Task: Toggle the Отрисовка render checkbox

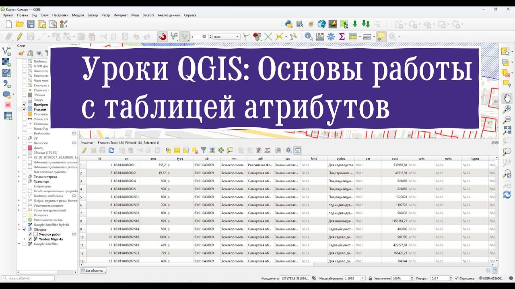Action: tap(456, 278)
